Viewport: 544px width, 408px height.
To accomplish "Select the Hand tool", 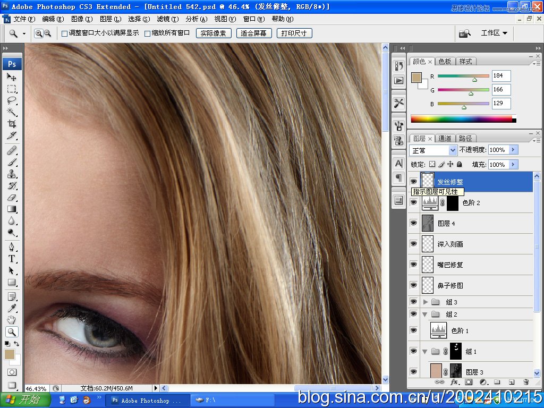I will click(x=12, y=319).
